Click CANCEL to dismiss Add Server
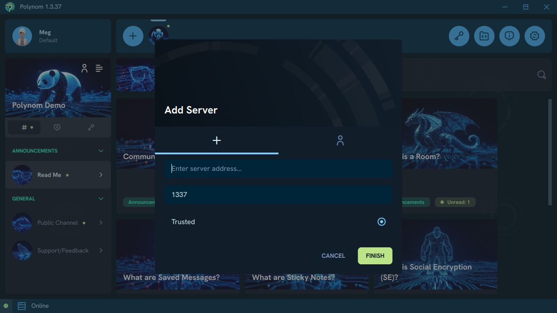This screenshot has width=557, height=313. pos(333,256)
